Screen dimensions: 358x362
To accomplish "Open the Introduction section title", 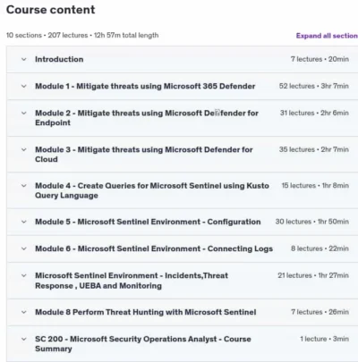I will click(x=59, y=59).
